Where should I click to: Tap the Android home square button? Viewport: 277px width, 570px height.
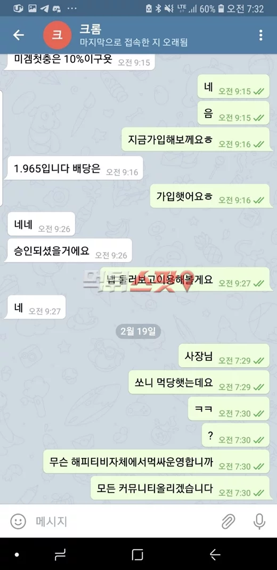(x=137, y=555)
